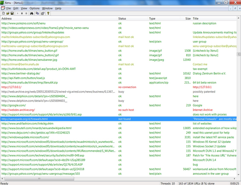Select the Xenu64.zip address row
Image resolution: width=241 pixels, height=185 pixels.
[118, 83]
